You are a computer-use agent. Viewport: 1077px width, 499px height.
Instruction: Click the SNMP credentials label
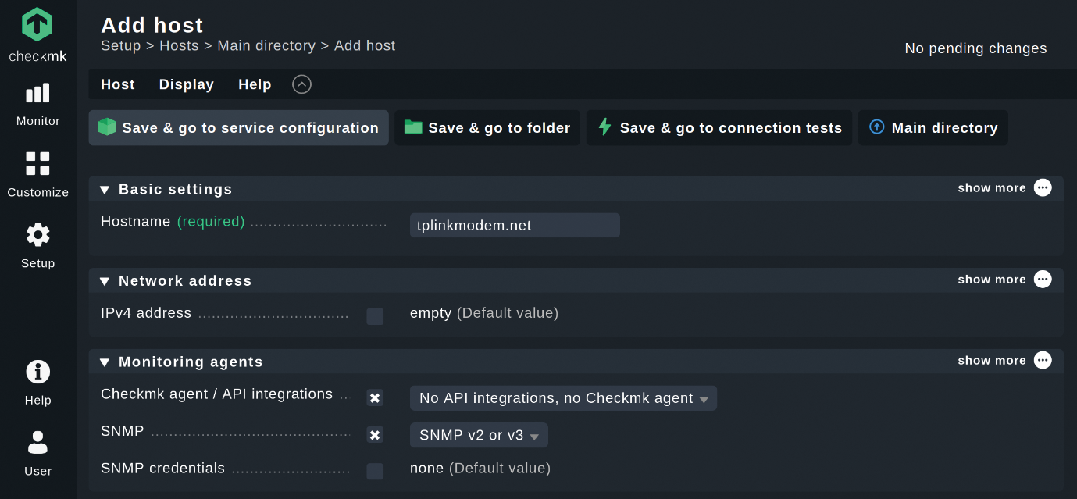162,469
